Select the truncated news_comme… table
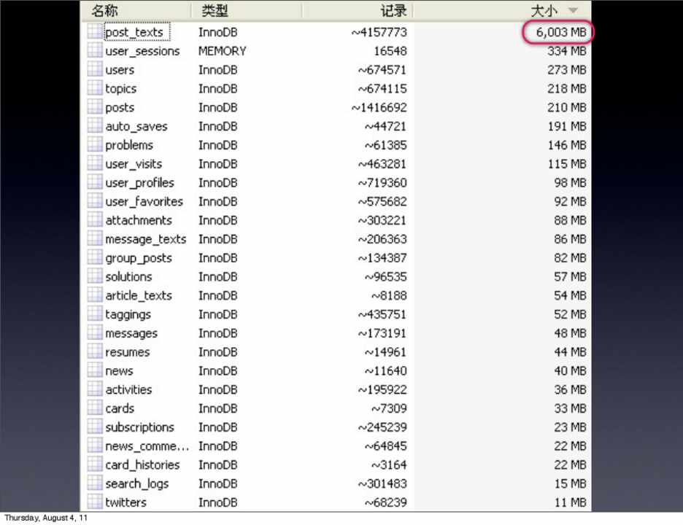The height and width of the screenshot is (525, 683). pyautogui.click(x=147, y=446)
